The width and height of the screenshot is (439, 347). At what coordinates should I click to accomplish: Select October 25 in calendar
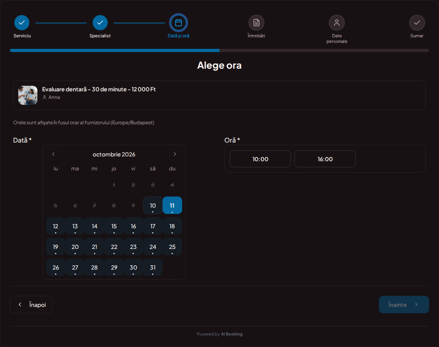click(172, 247)
